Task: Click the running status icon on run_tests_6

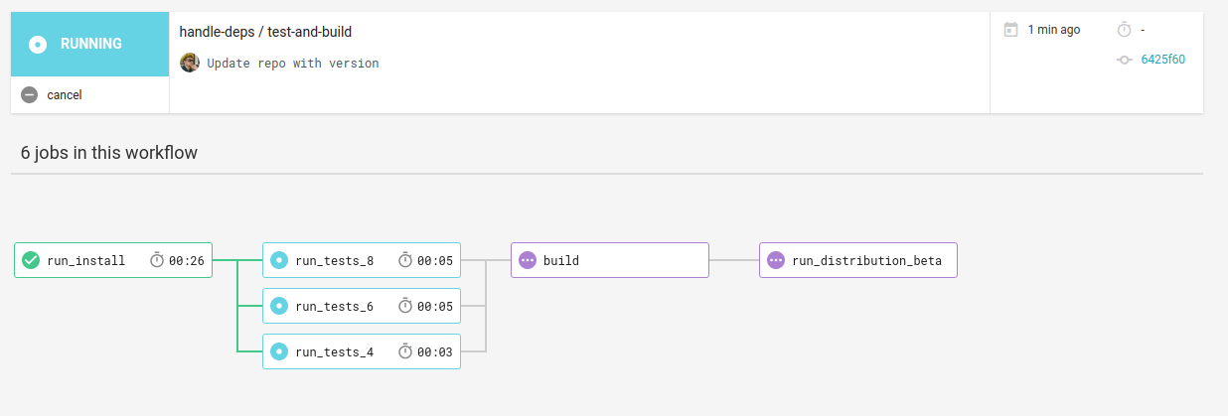Action: [x=279, y=306]
